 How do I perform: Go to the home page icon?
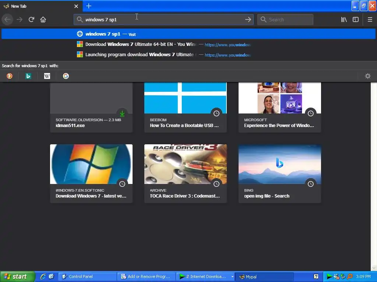43,19
